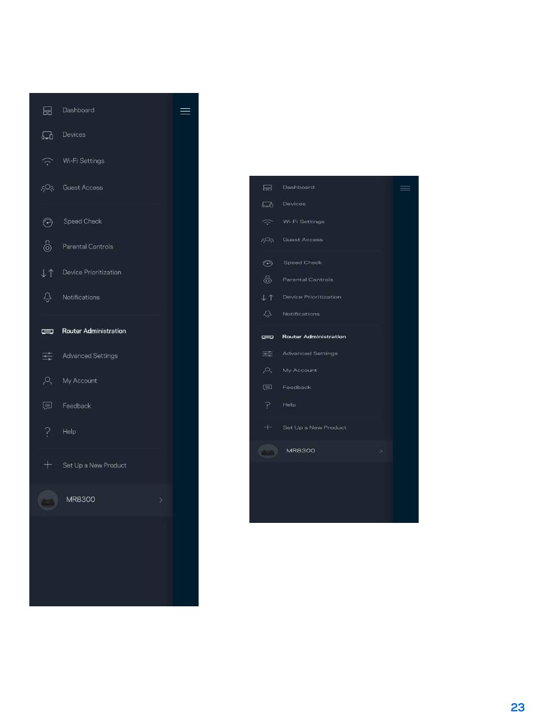Viewport: 536px width, 719px height.
Task: Click Help in left menu
Action: click(69, 432)
